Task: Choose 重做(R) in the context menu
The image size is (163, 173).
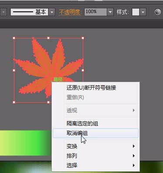Action: point(95,97)
